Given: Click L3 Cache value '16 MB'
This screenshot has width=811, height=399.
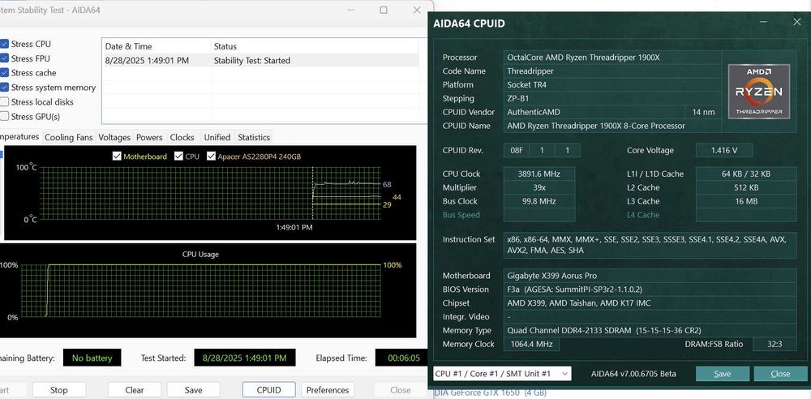Looking at the screenshot, I should 746,201.
